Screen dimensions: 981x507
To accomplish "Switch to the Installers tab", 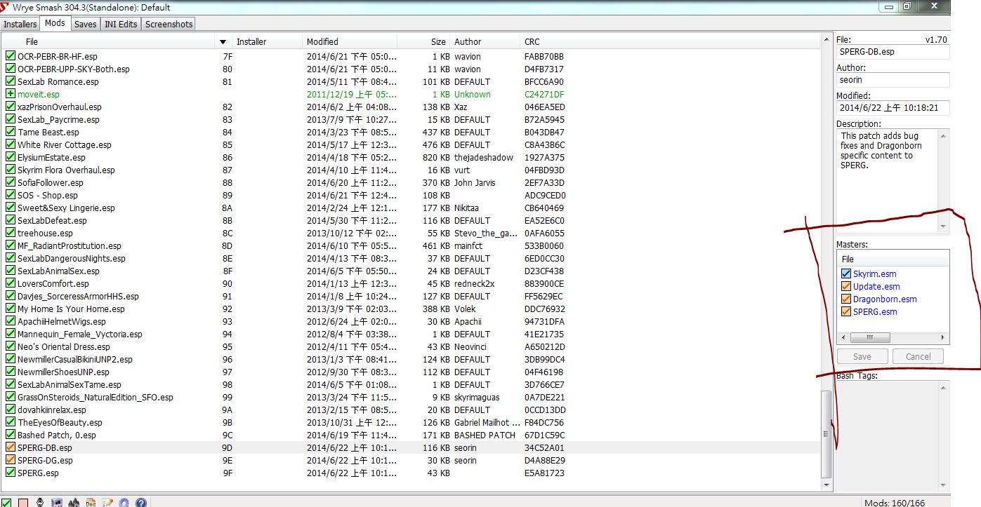I will point(20,24).
